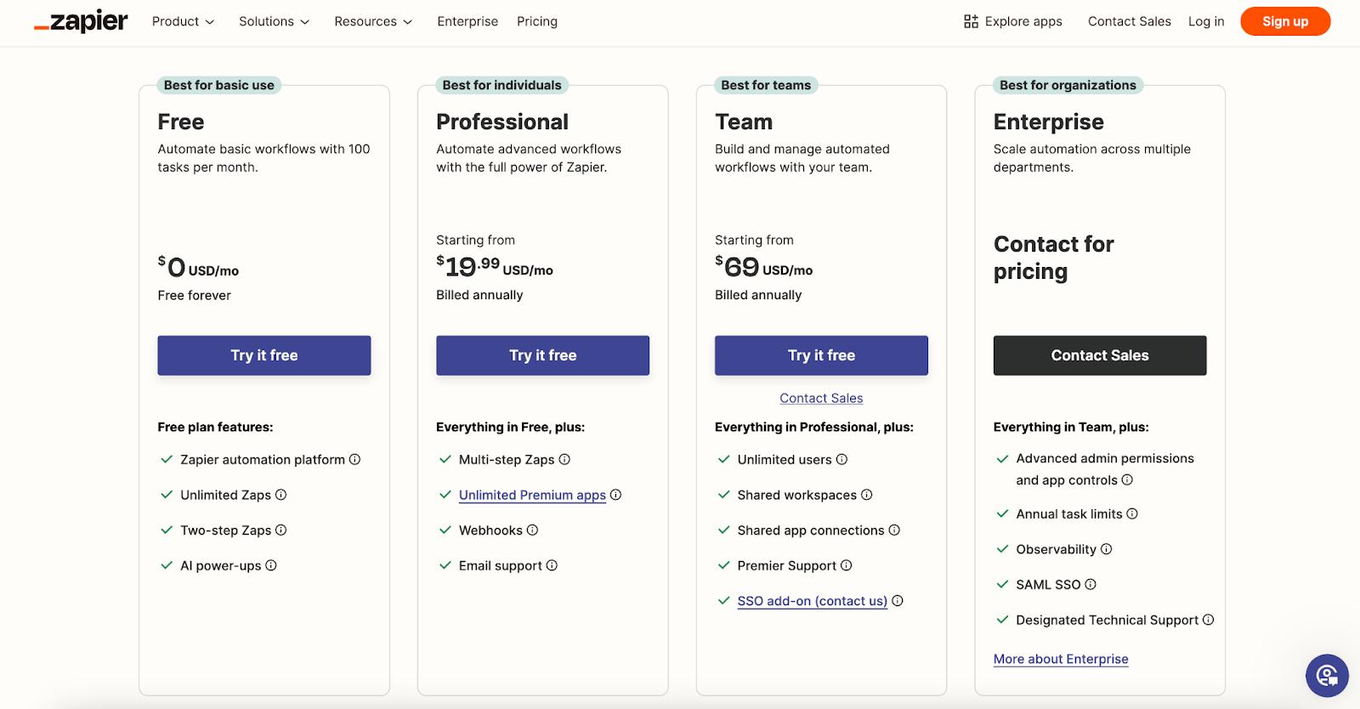1360x709 pixels.
Task: Open the Solutions dropdown
Action: tap(274, 21)
